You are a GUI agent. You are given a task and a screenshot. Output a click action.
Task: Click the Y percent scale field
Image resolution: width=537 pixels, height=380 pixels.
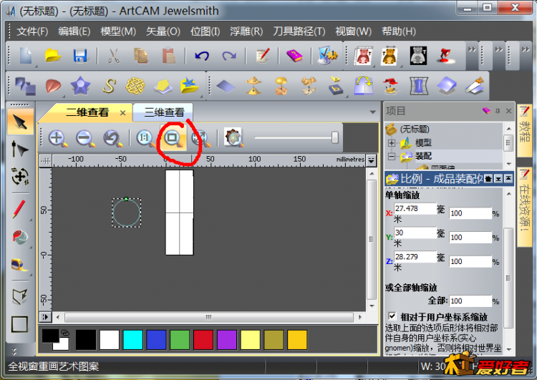pos(470,238)
